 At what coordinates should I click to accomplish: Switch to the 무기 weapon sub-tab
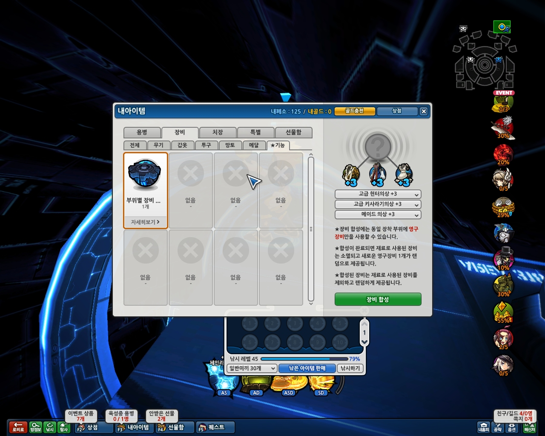159,145
